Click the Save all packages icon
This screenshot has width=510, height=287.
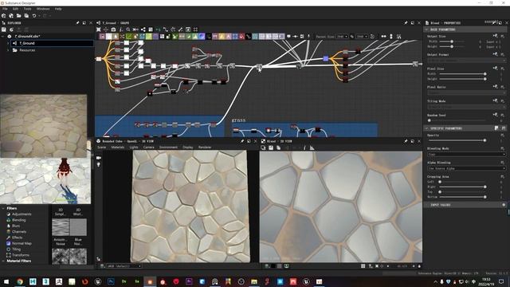[26, 16]
